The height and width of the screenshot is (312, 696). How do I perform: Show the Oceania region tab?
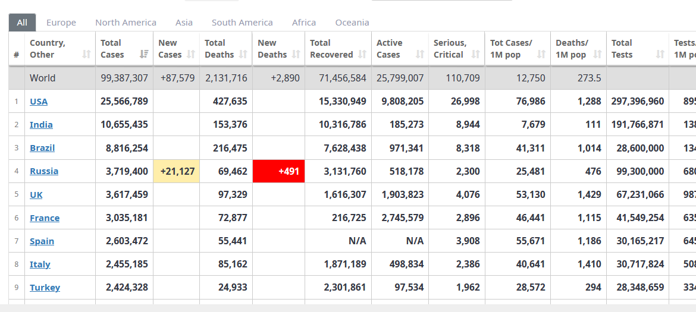pos(352,23)
